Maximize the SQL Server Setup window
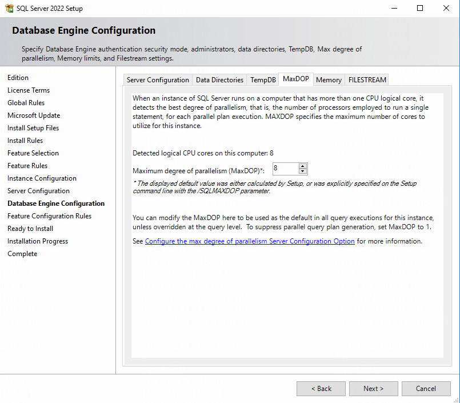460x403 pixels. pyautogui.click(x=420, y=8)
